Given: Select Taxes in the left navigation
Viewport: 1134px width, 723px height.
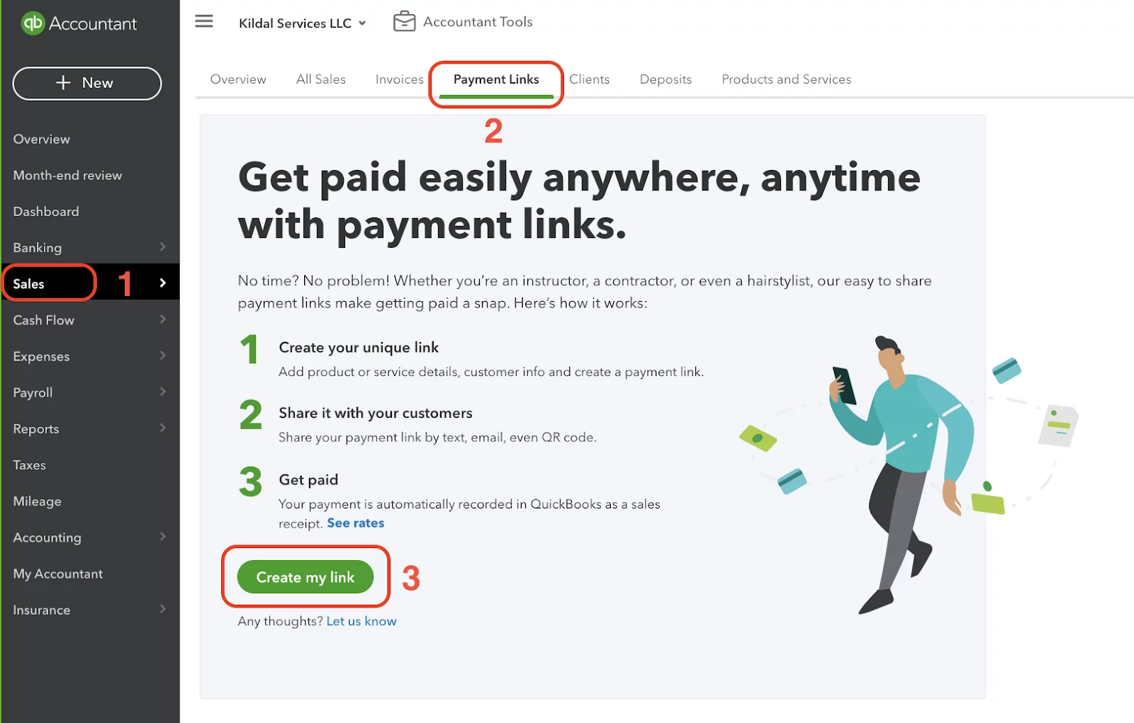Looking at the screenshot, I should (29, 465).
